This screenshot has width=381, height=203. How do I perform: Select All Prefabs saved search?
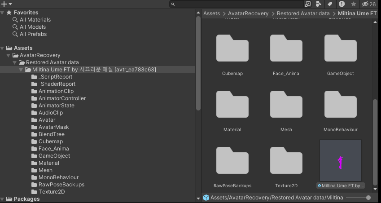click(33, 34)
